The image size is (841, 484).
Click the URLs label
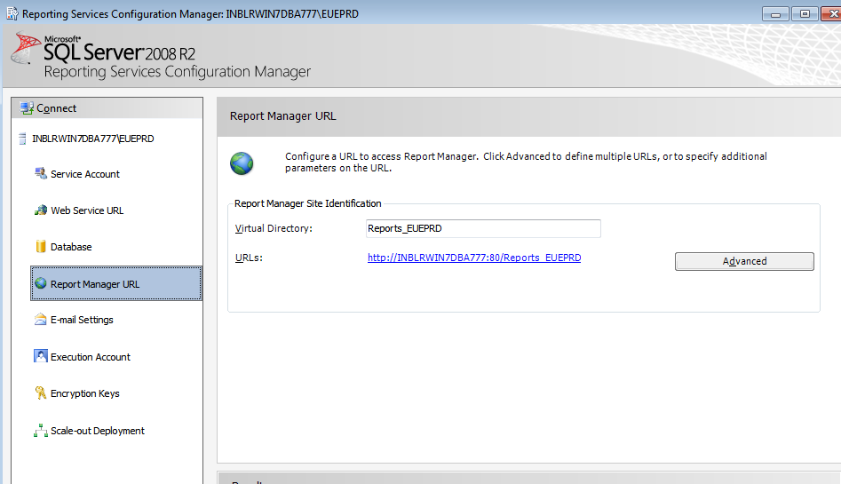point(249,258)
